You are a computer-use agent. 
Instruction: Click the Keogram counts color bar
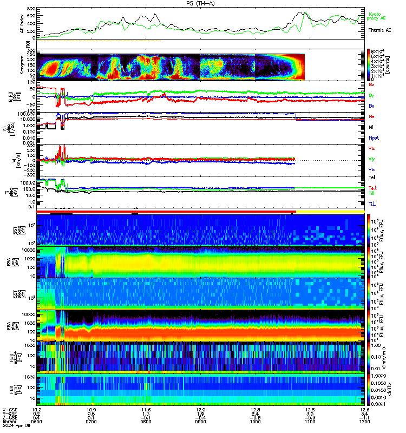point(369,64)
